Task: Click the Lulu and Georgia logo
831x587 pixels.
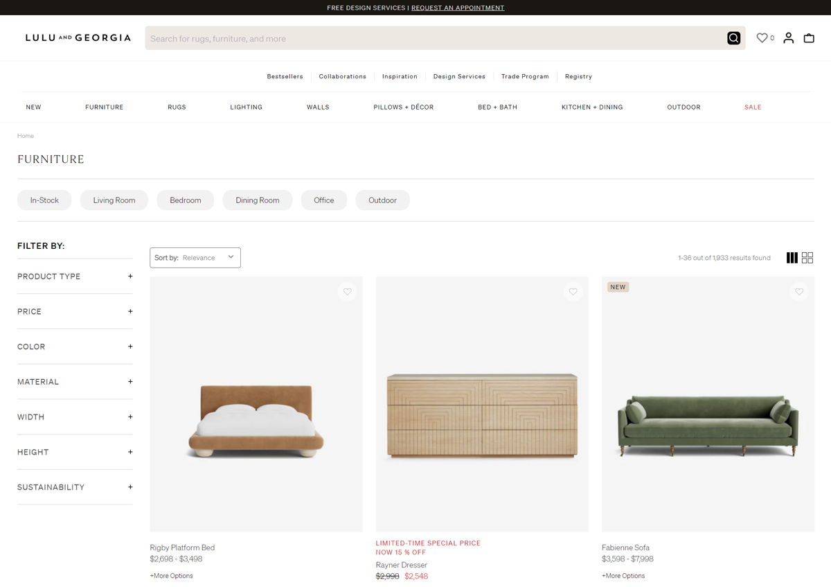Action: point(78,38)
